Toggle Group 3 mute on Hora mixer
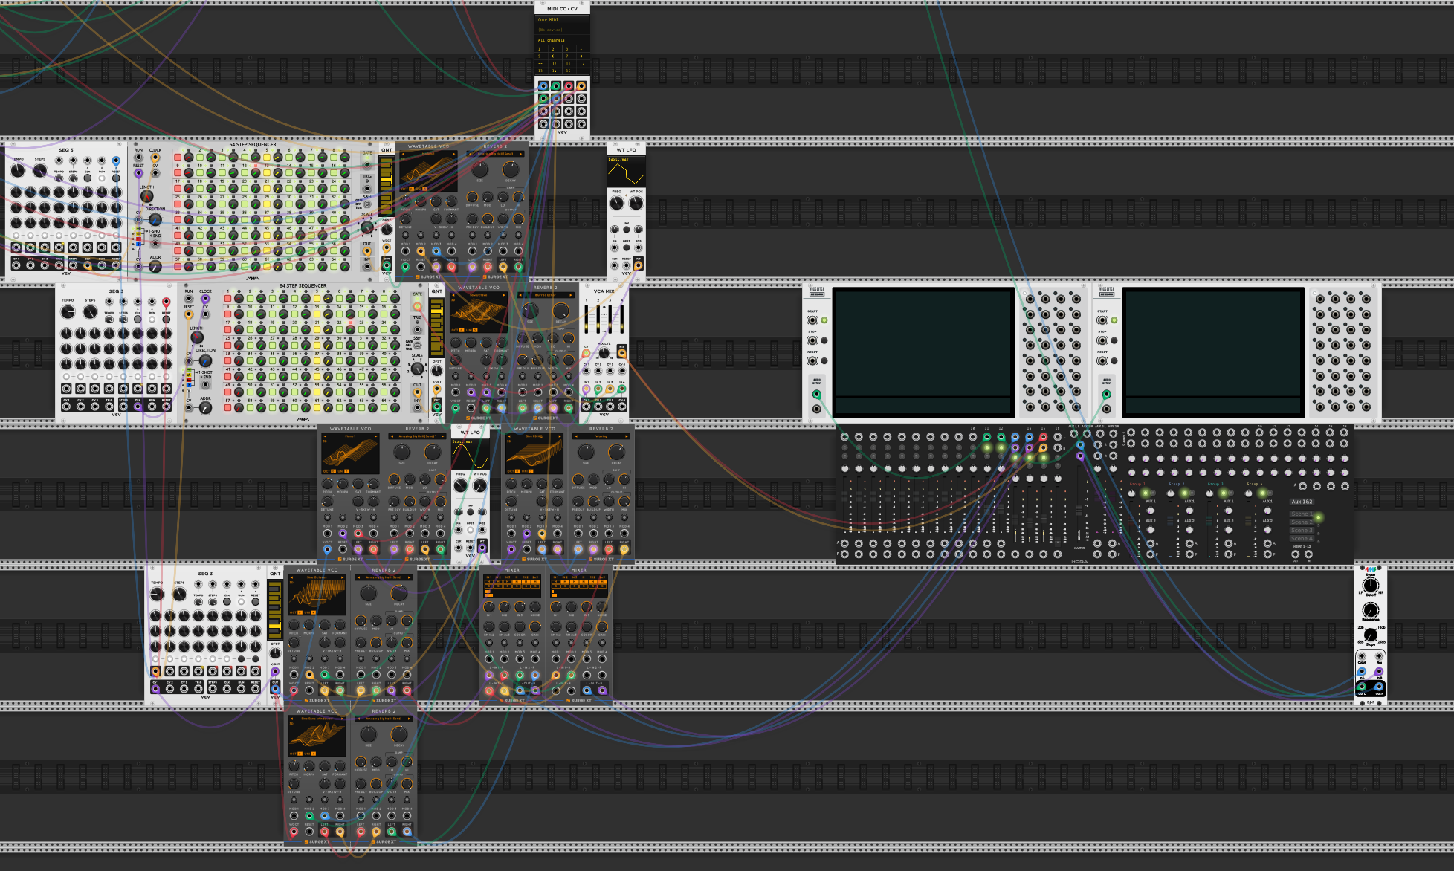Screen dimensions: 1454x871 (1224, 493)
